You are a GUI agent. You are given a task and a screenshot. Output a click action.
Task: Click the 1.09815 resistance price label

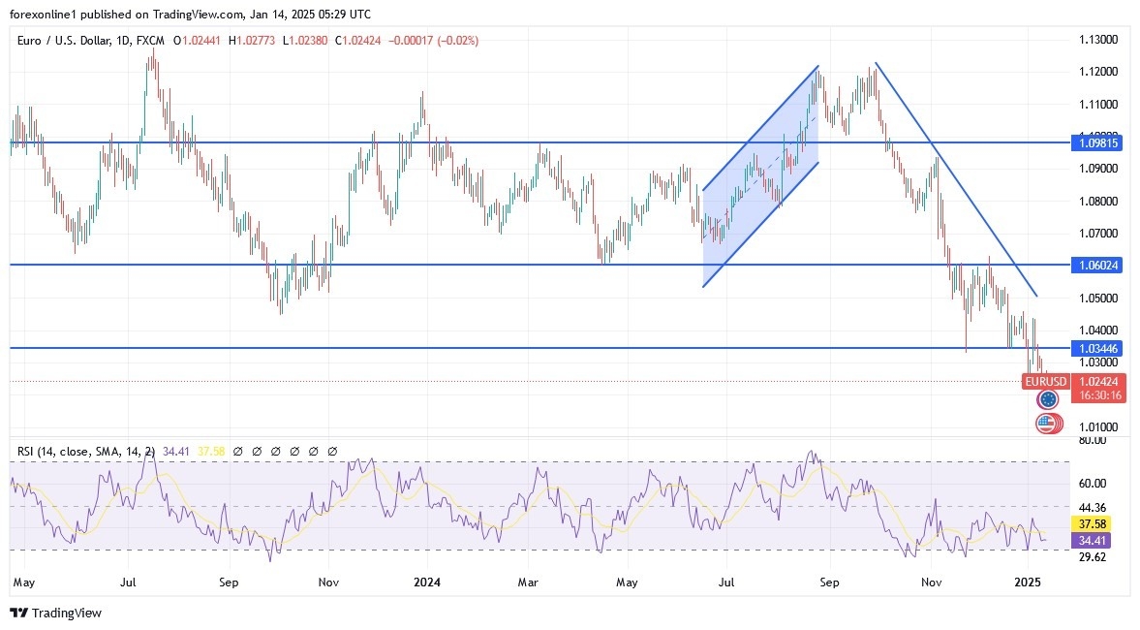point(1099,142)
